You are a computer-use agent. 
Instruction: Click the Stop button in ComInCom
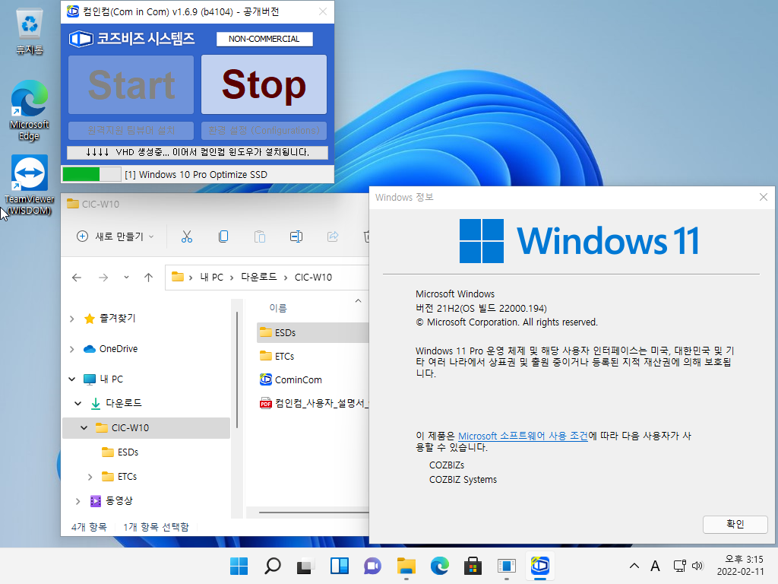[x=264, y=84]
